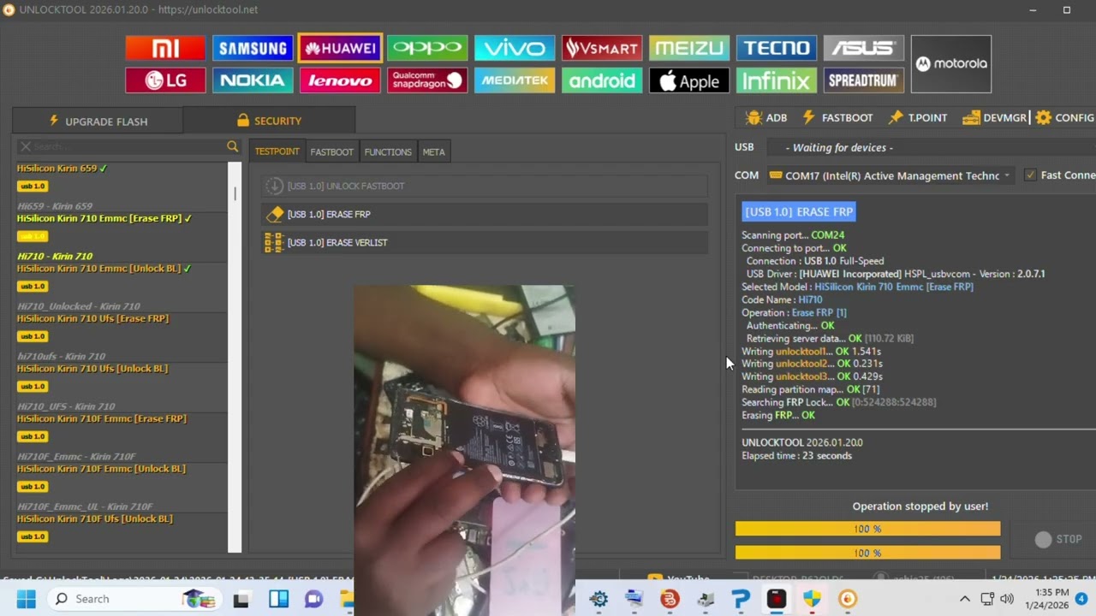Open the META tab
Image resolution: width=1096 pixels, height=616 pixels.
coord(434,151)
